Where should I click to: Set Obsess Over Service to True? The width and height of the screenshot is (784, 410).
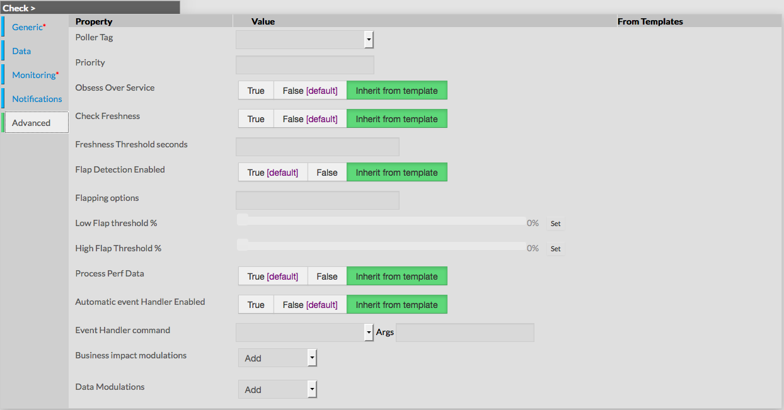click(x=256, y=91)
